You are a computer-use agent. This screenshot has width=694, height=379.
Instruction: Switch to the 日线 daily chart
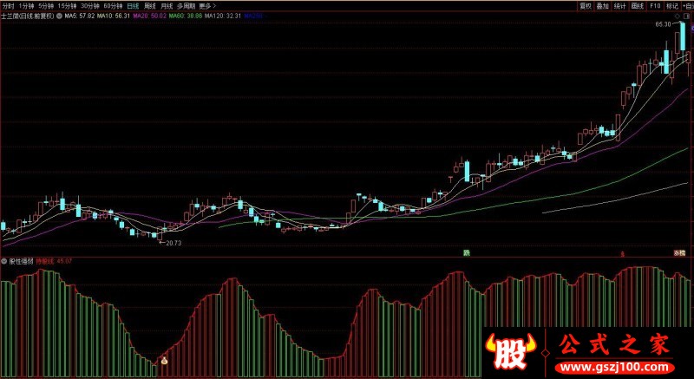coord(133,6)
